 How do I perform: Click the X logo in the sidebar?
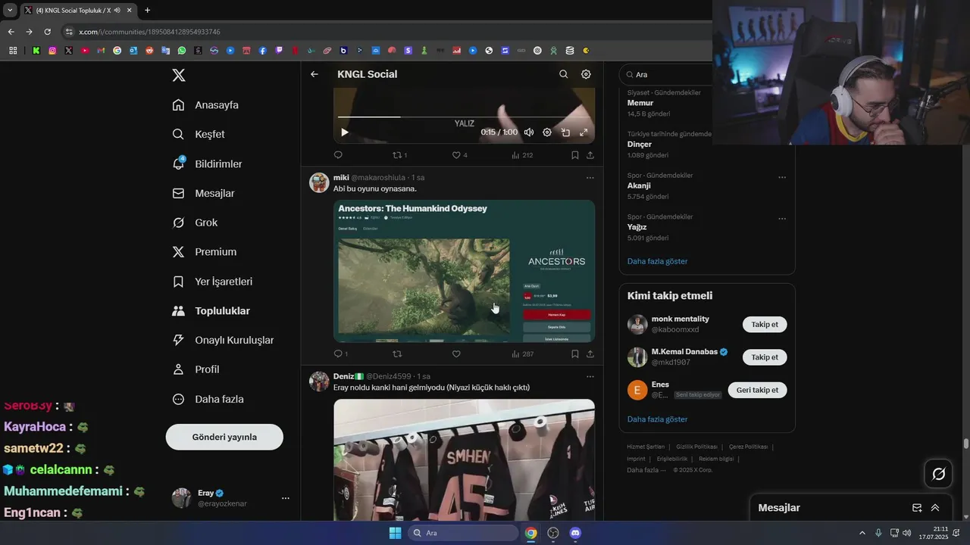tap(178, 75)
